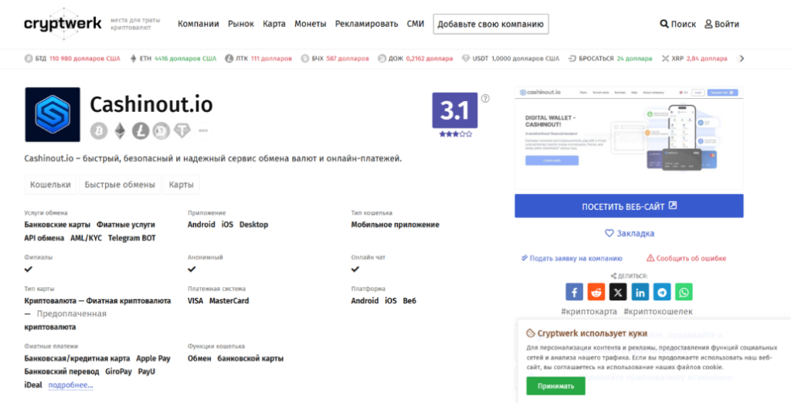Open the Карта menu item
Screen dimensions: 791x403
click(274, 24)
